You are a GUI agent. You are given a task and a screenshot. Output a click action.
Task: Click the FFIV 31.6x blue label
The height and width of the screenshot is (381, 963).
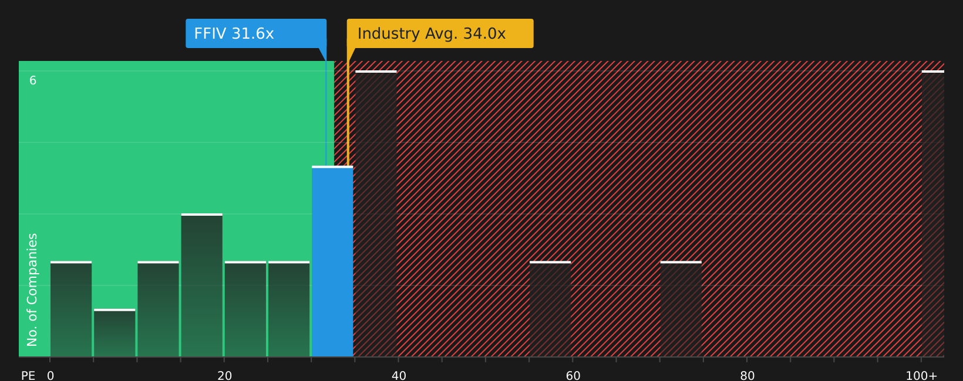pos(256,33)
